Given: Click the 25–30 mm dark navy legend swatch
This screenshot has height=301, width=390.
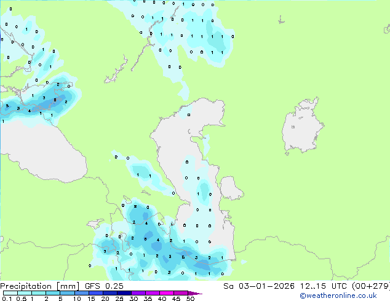Looking at the screenshot, I should (124, 293).
